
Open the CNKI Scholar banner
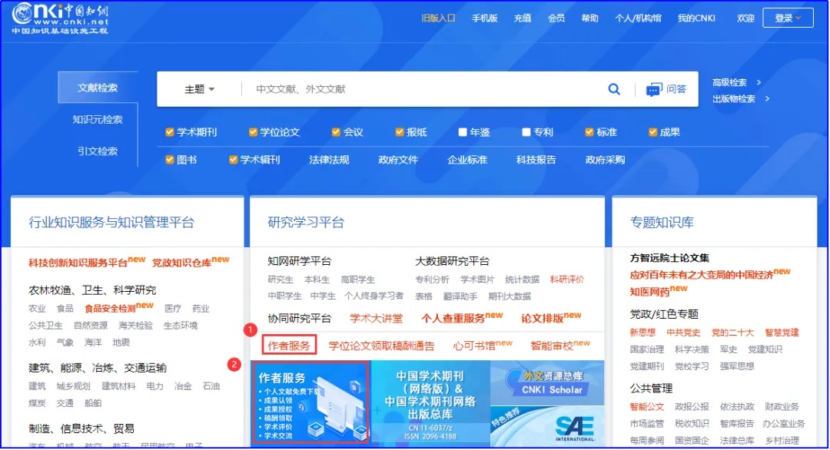(547, 383)
